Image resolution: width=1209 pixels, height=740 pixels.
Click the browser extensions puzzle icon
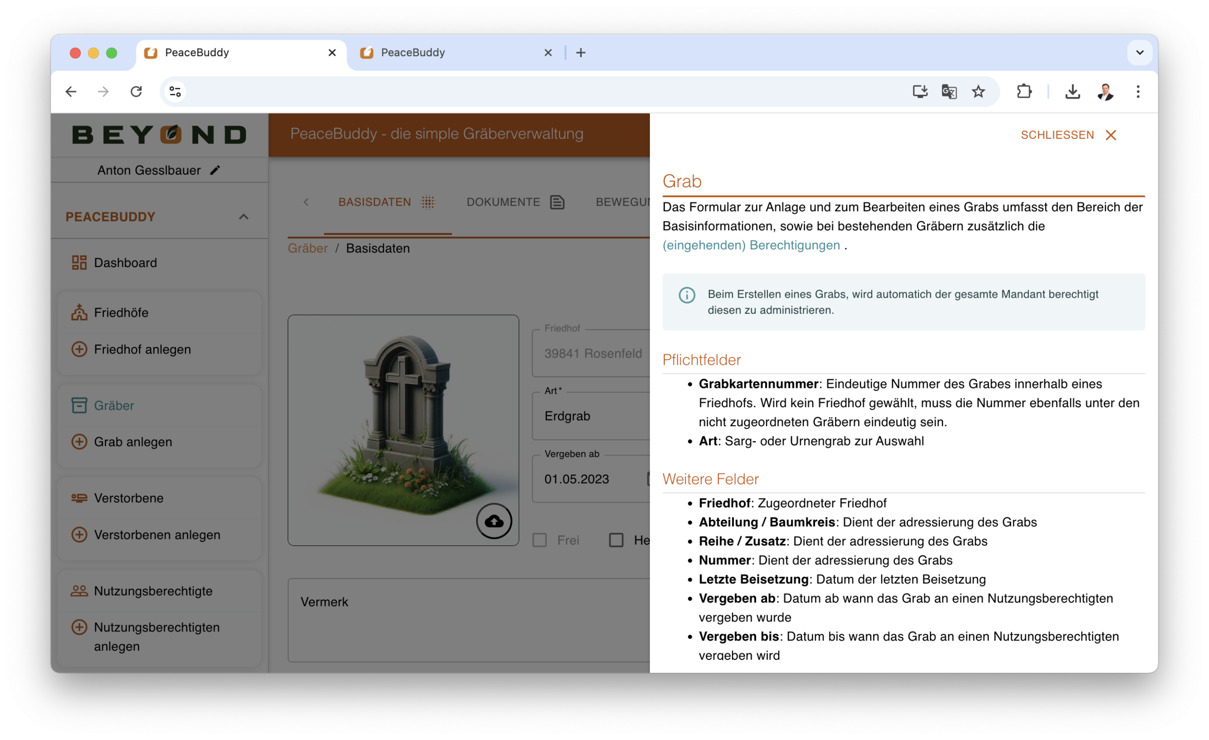[x=1024, y=92]
